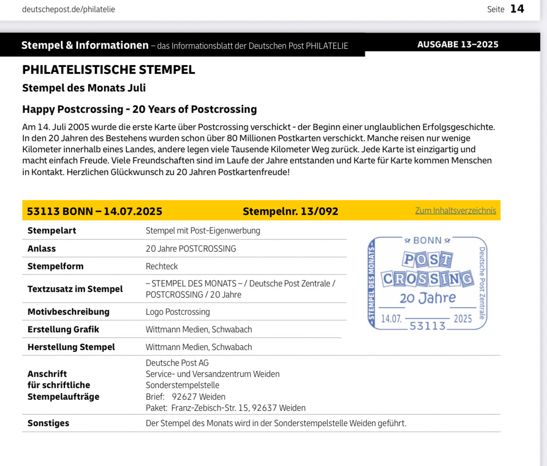This screenshot has width=547, height=466.
Task: Click the Bonn Postcrossing stamp image
Action: pyautogui.click(x=427, y=283)
